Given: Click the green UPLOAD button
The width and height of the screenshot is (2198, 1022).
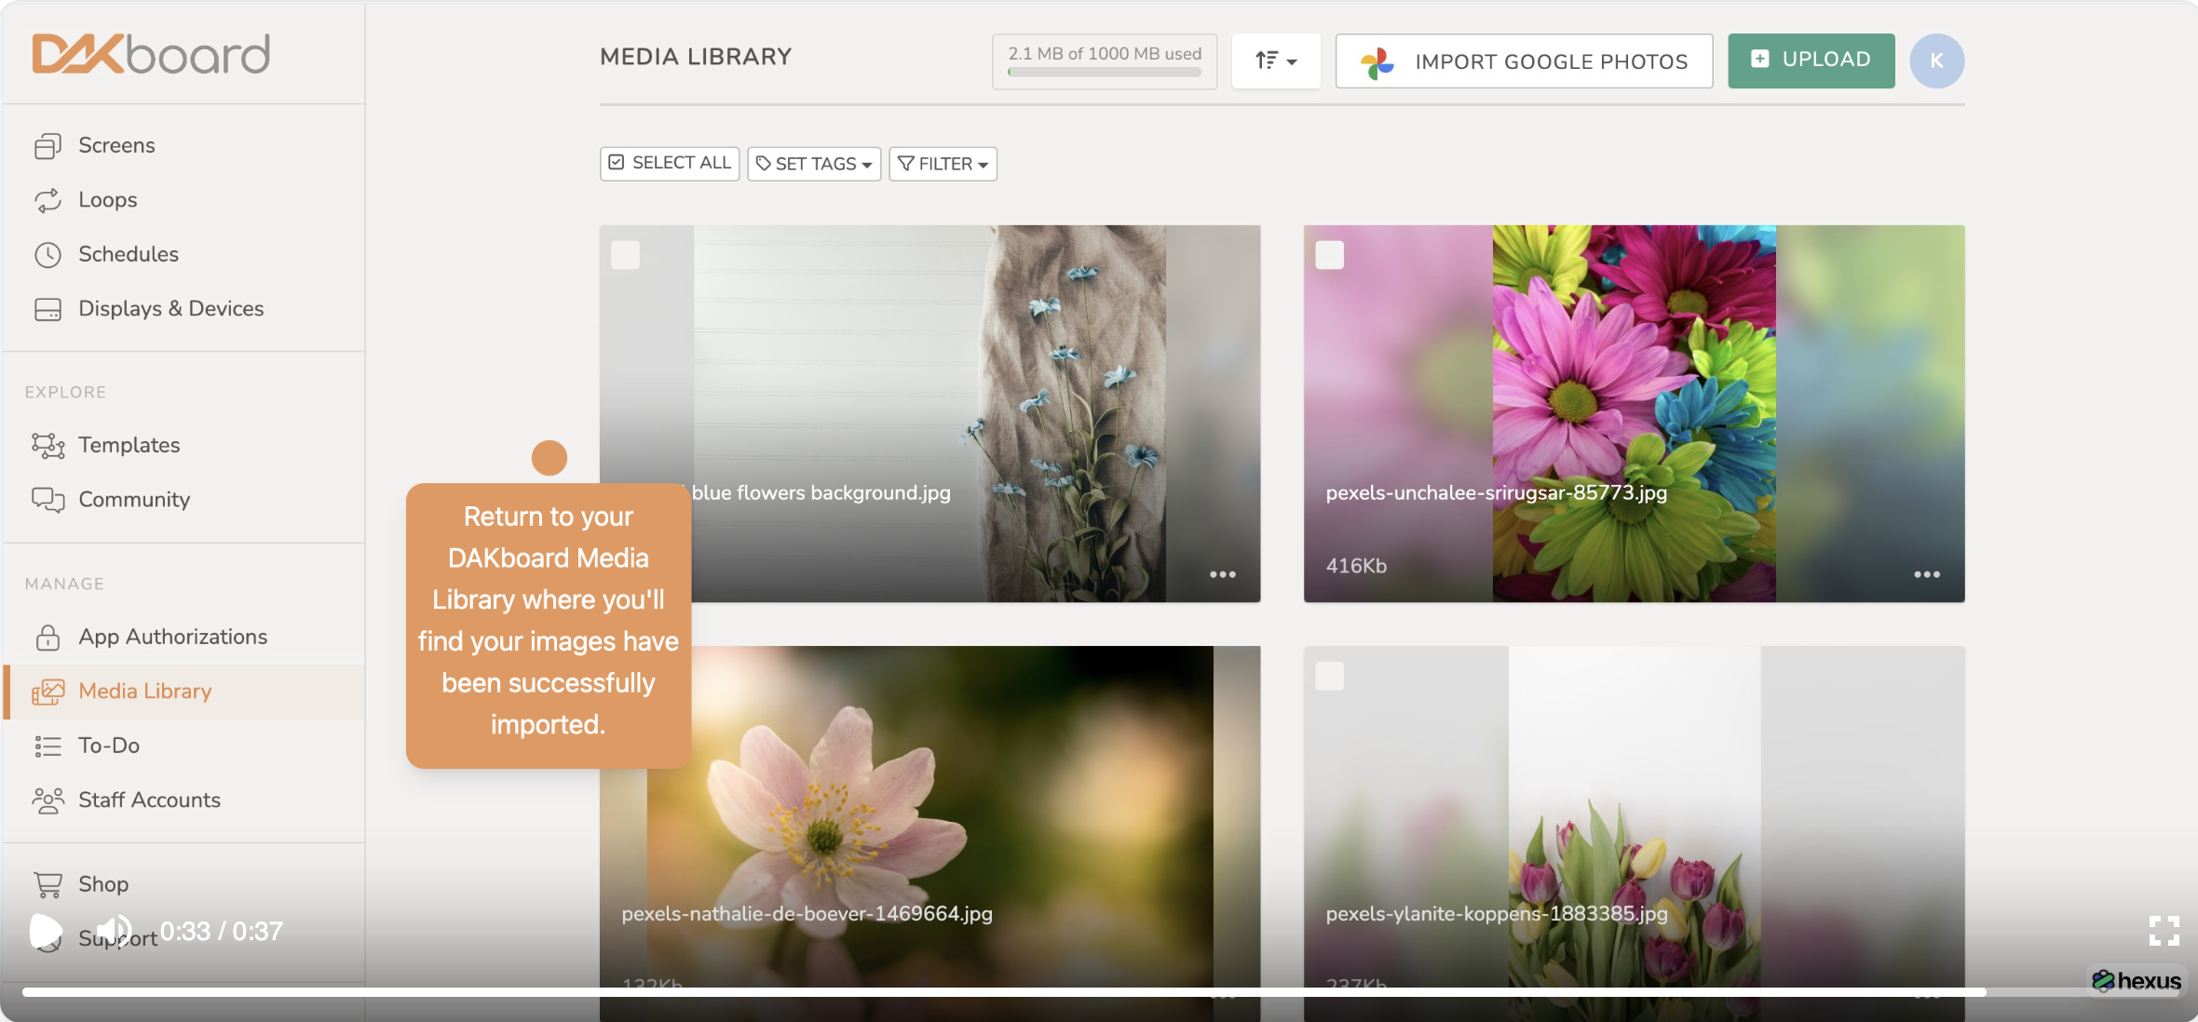Looking at the screenshot, I should [1811, 61].
